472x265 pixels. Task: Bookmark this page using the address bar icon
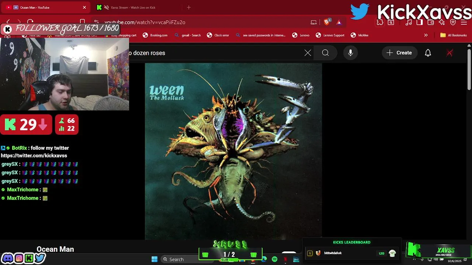pyautogui.click(x=83, y=22)
